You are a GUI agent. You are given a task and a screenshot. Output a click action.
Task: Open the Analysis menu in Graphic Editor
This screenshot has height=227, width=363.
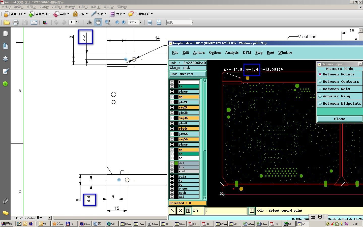[x=232, y=53]
